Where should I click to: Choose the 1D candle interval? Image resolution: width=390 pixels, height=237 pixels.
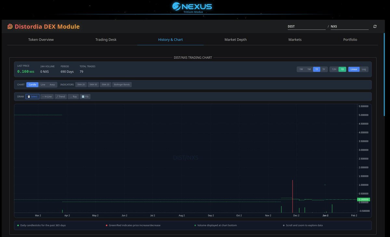(x=342, y=69)
